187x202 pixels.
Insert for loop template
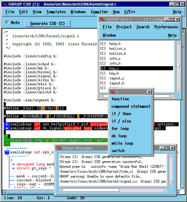(x=120, y=129)
